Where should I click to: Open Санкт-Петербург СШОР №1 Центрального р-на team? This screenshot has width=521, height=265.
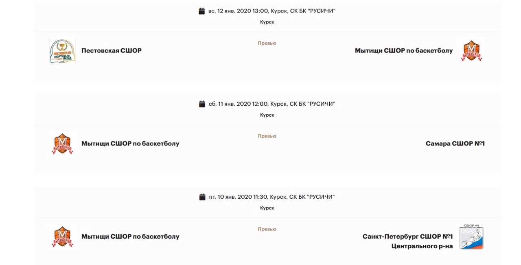(x=407, y=241)
